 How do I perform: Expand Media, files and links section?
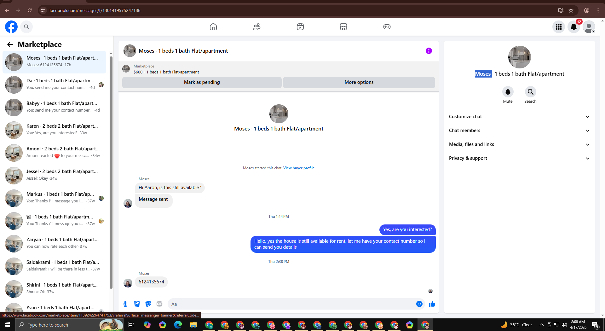tap(519, 144)
